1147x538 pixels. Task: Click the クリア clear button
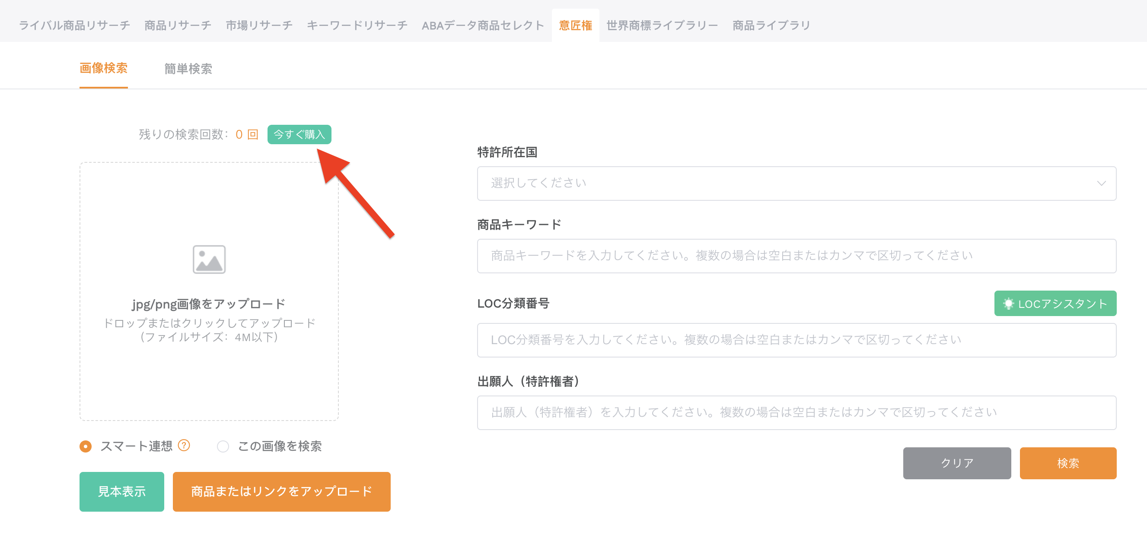[957, 463]
